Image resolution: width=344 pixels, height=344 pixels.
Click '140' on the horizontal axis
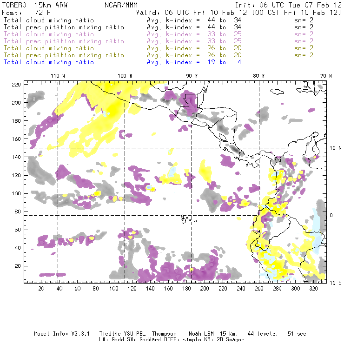(x=150, y=289)
